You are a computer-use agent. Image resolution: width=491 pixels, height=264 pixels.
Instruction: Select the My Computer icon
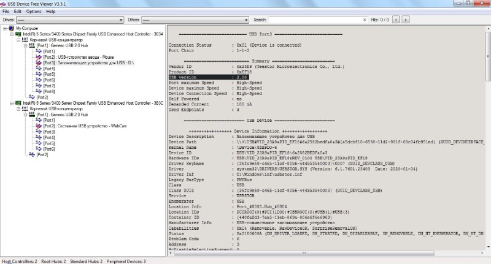coord(12,28)
